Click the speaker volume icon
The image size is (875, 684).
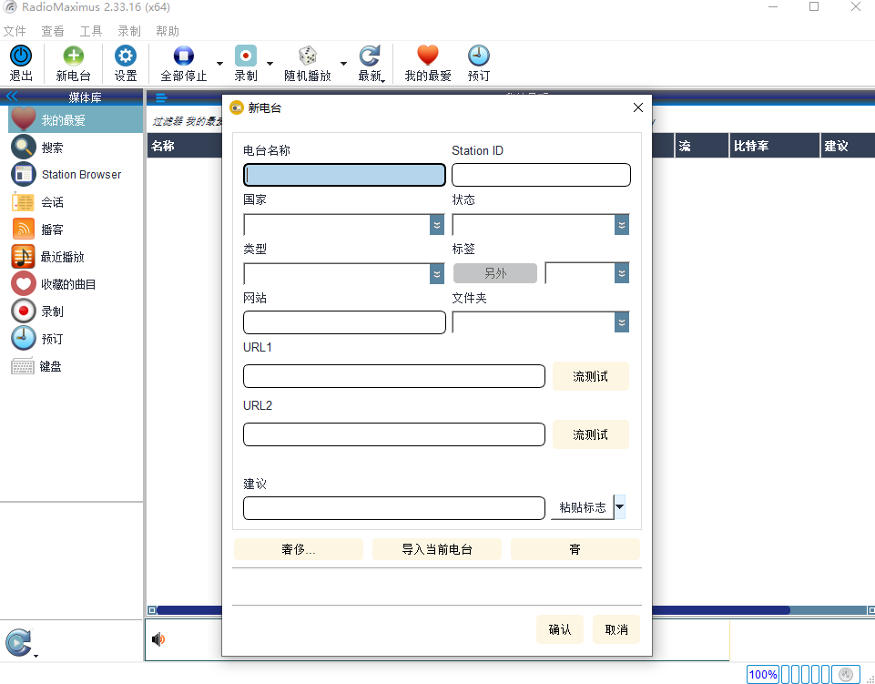click(158, 639)
